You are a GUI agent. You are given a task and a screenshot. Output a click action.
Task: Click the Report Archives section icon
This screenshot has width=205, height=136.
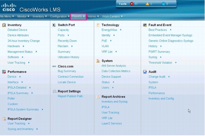pos(98,97)
